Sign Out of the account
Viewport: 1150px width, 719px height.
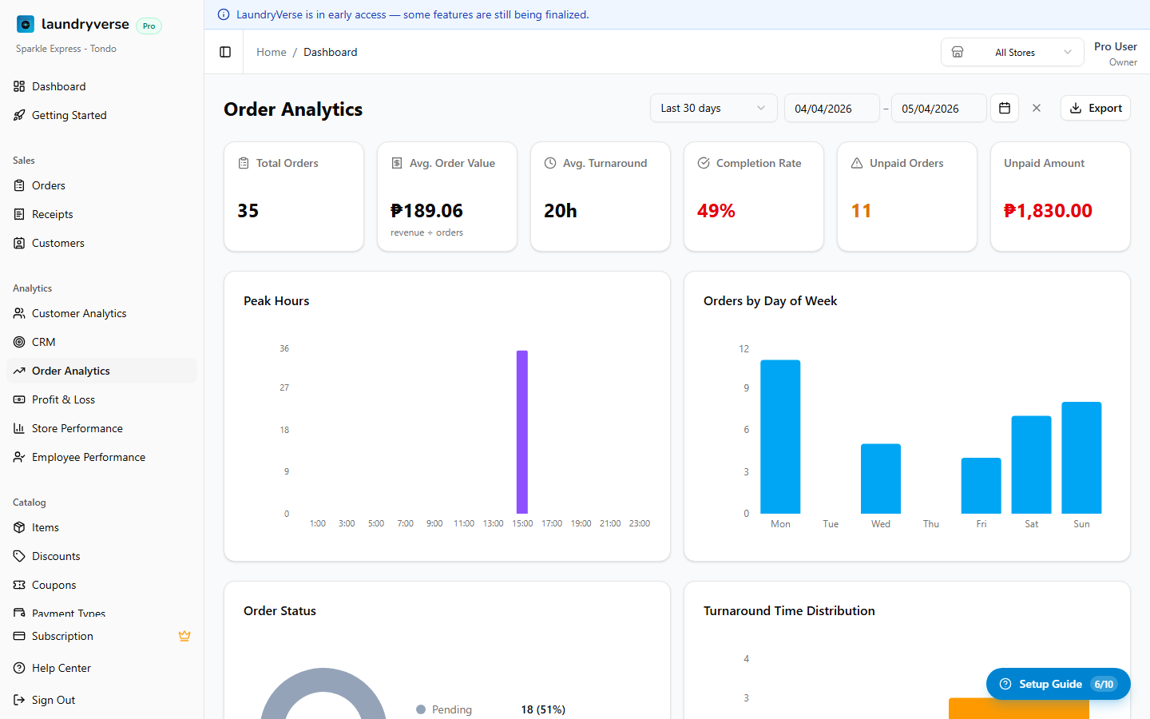pos(101,700)
